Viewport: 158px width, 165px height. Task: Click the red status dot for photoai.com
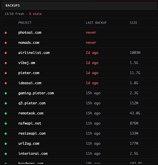tap(6, 33)
